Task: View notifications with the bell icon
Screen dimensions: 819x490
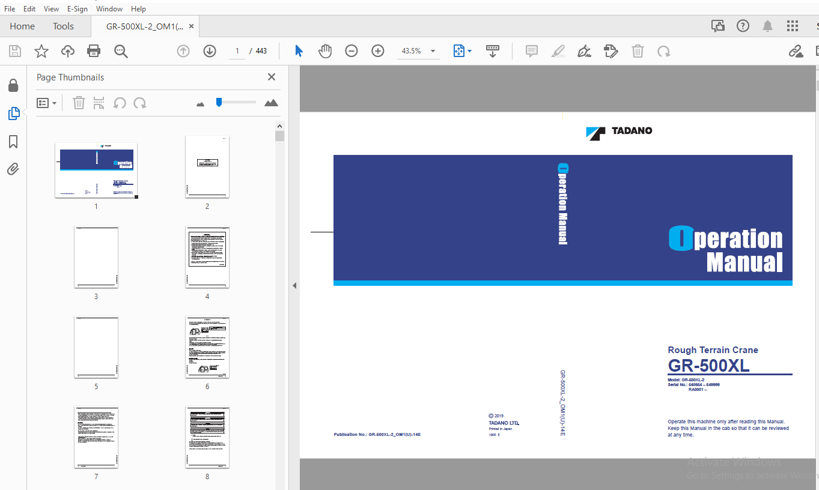Action: [768, 26]
